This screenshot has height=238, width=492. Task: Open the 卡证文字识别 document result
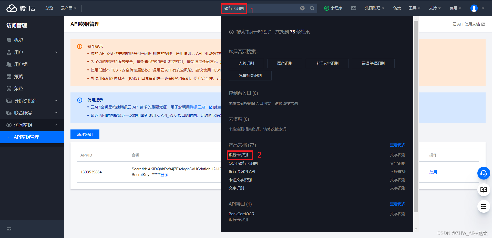[x=240, y=180]
